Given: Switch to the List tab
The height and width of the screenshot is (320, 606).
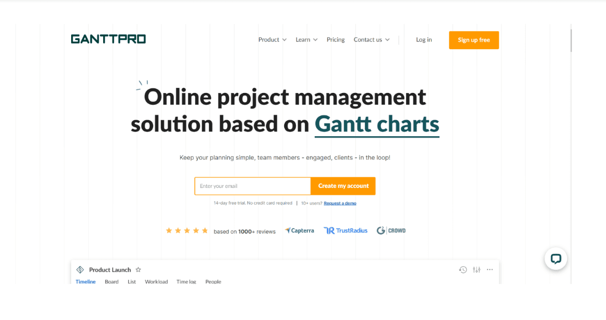Looking at the screenshot, I should 132,282.
